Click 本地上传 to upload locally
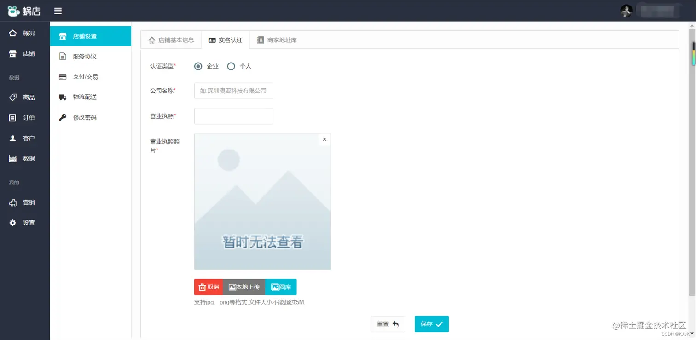The width and height of the screenshot is (696, 340). pyautogui.click(x=244, y=286)
